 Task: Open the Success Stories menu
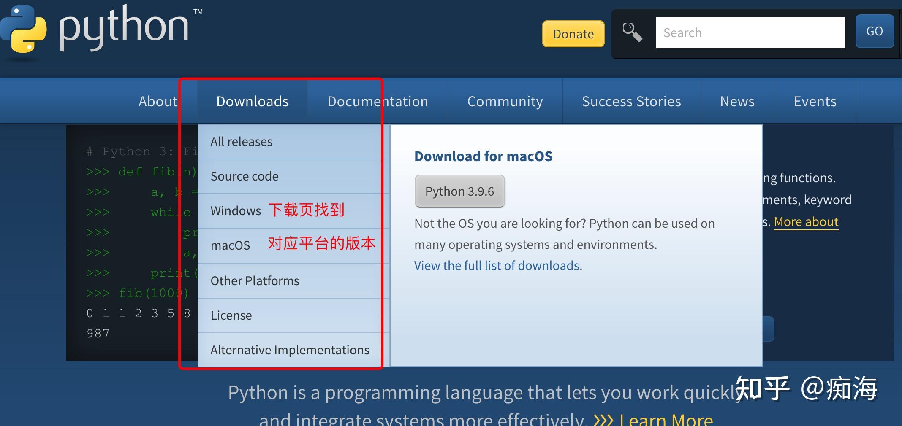(631, 101)
